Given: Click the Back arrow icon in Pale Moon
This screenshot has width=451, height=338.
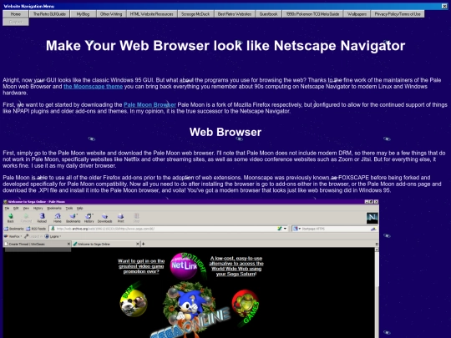Looking at the screenshot, I should 11,216.
